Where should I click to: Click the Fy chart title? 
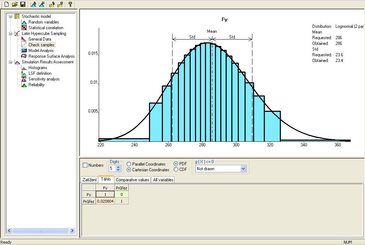coord(225,20)
